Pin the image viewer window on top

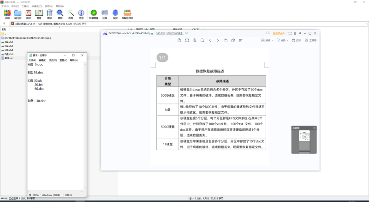[x=300, y=33]
